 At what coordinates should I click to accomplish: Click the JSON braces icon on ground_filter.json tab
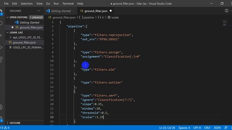82,11
